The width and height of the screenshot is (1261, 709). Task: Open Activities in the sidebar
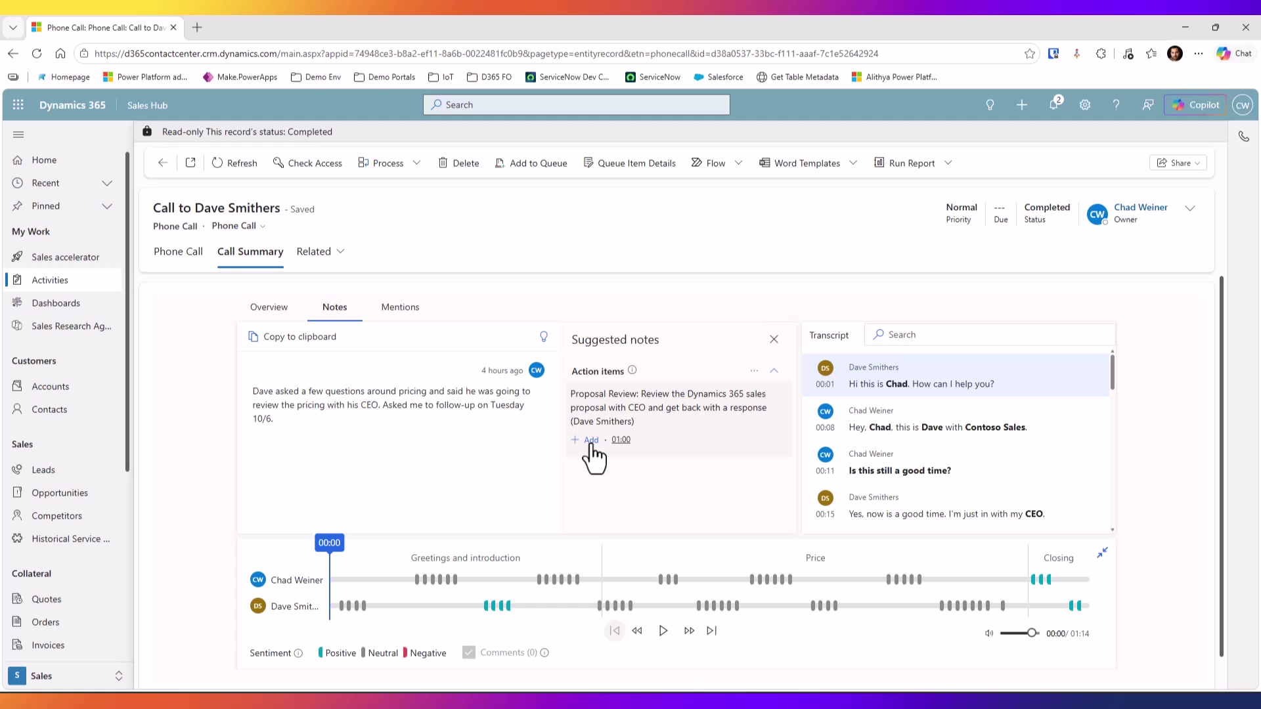[64, 280]
